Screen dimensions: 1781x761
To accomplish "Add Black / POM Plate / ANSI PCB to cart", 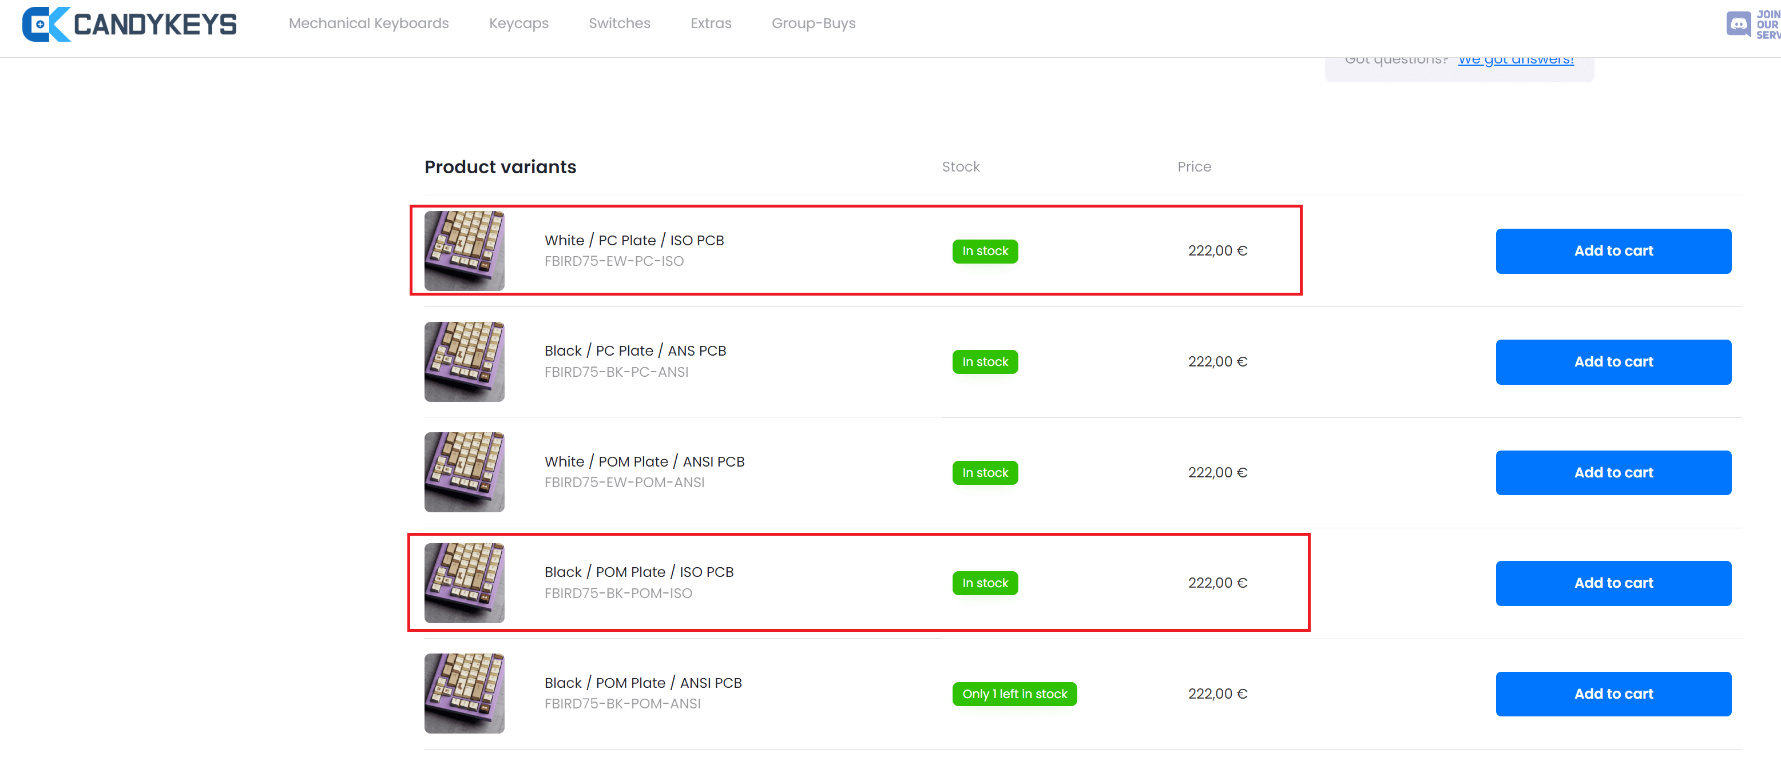I will 1613,694.
